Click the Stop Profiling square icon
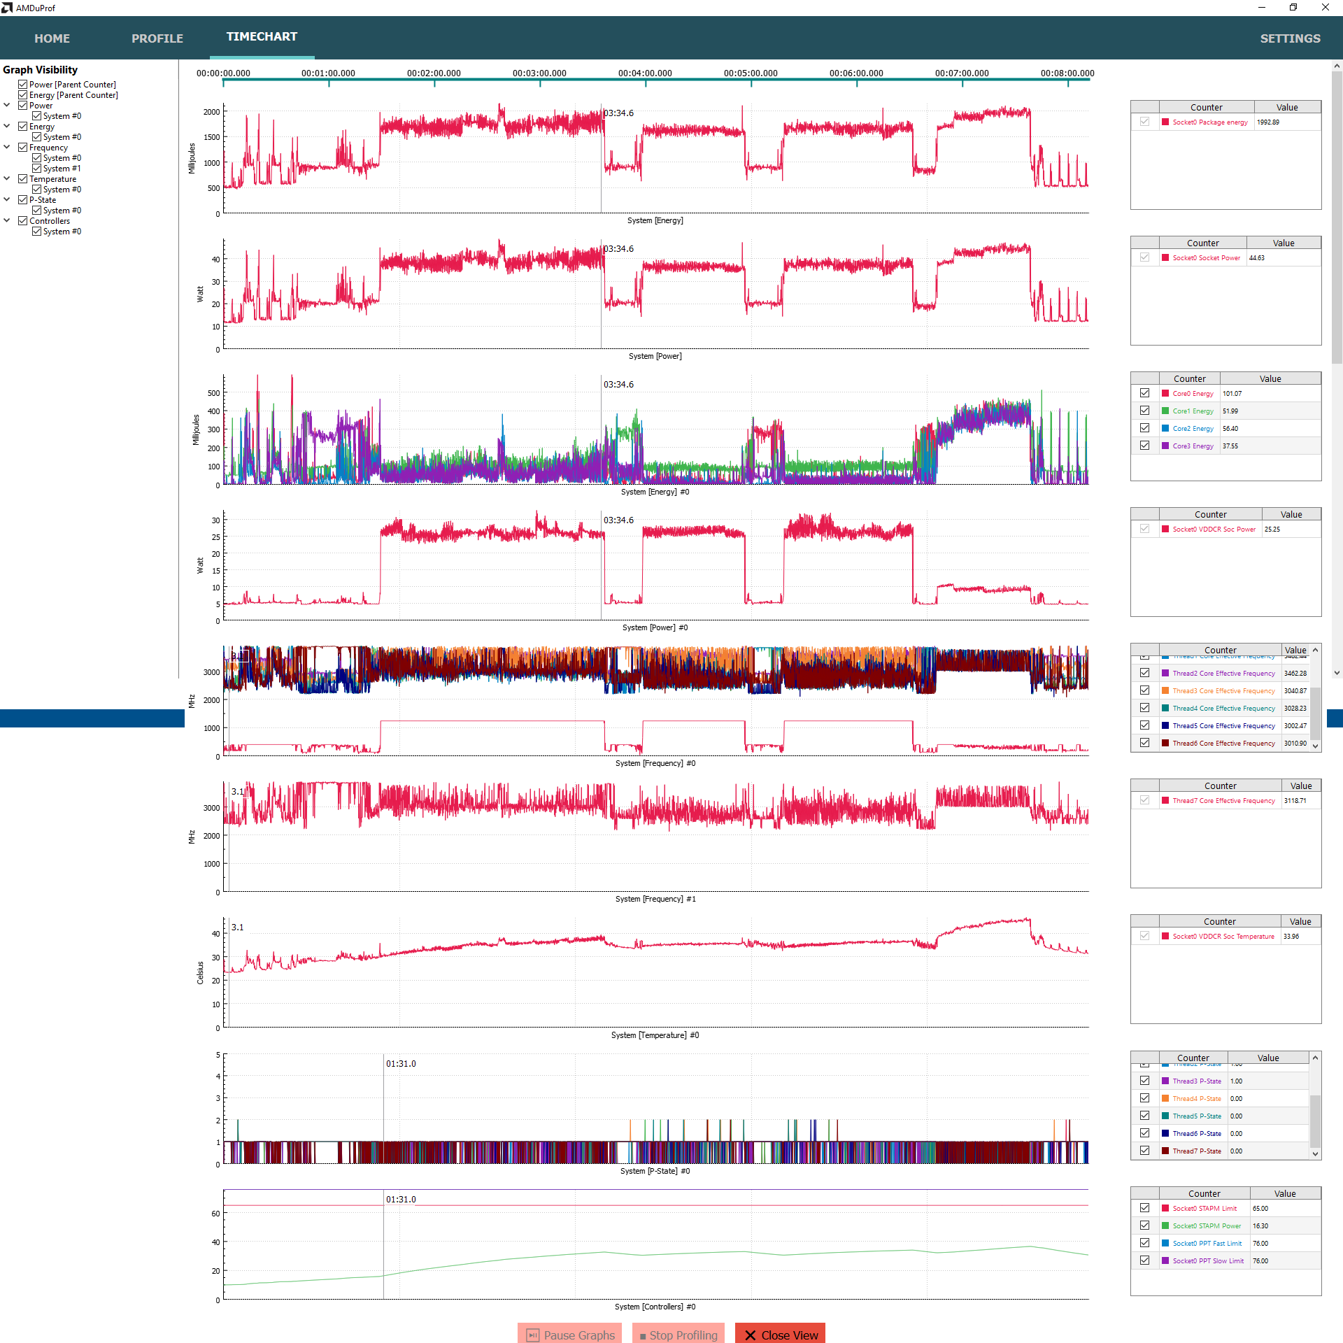Image resolution: width=1343 pixels, height=1343 pixels. (x=643, y=1336)
